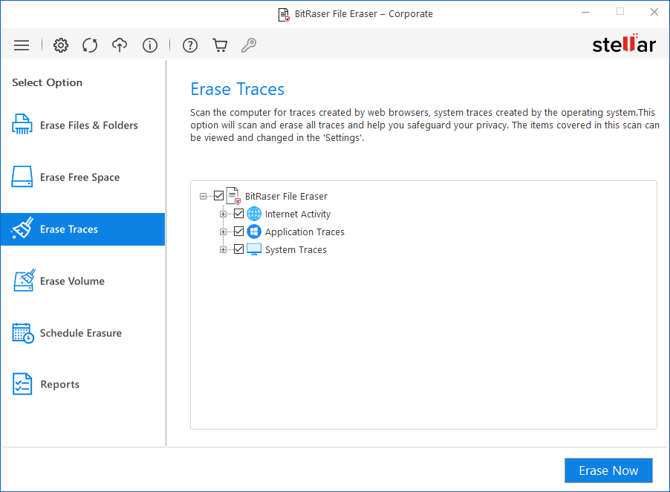The width and height of the screenshot is (670, 492).
Task: Collapse the BitRaser File Eraser root node
Action: click(203, 197)
